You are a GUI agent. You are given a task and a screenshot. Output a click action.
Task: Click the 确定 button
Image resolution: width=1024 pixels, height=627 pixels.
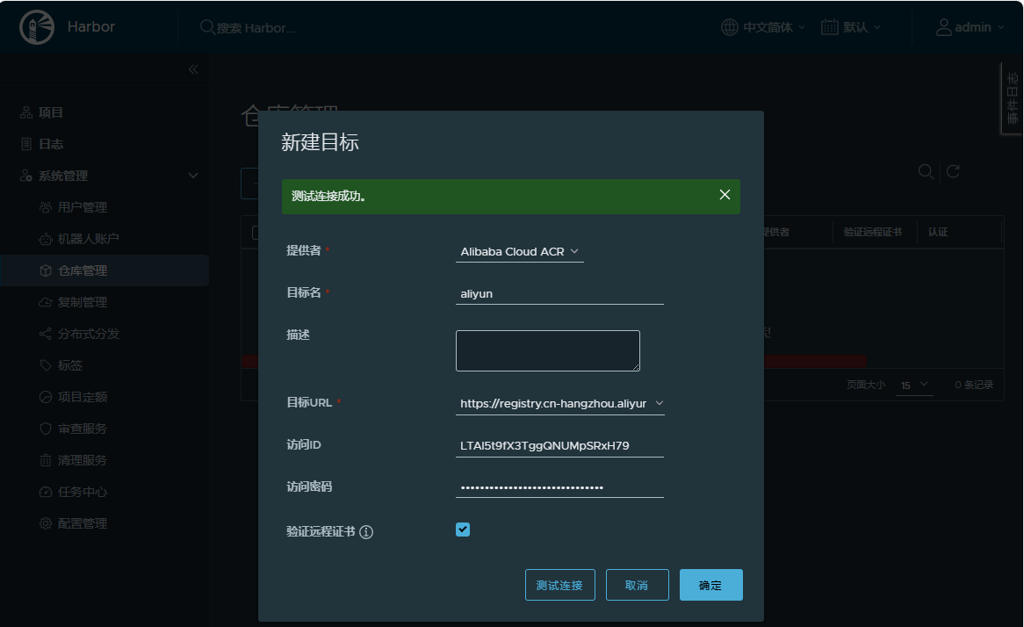pos(710,585)
